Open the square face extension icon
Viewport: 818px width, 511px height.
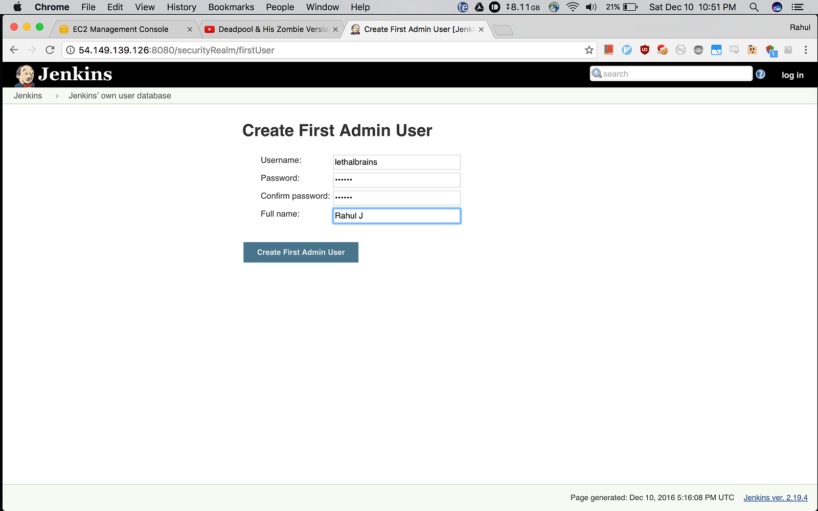tap(752, 50)
